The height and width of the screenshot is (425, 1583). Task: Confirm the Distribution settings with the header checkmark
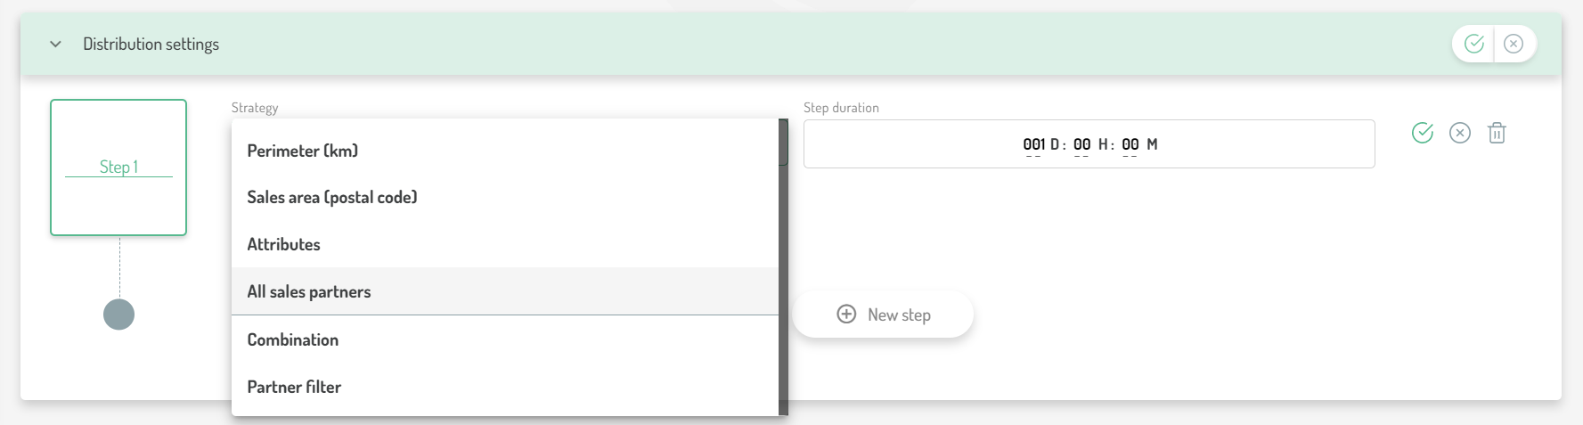pos(1474,44)
